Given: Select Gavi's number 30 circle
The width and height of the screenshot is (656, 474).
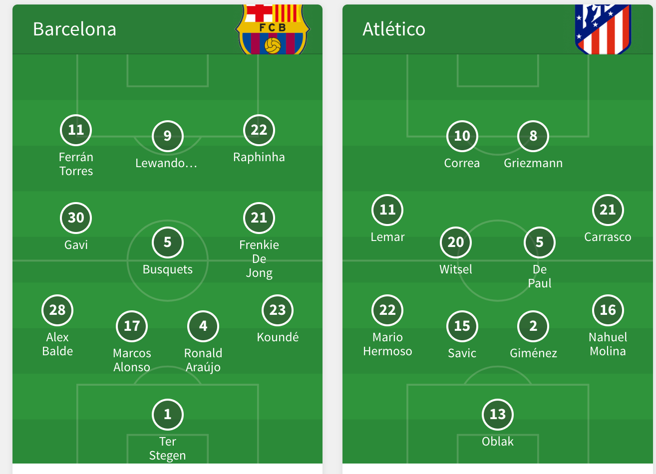Looking at the screenshot, I should click(76, 218).
